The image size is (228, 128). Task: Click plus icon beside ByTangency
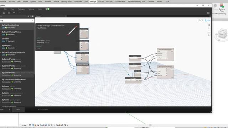click(6, 48)
